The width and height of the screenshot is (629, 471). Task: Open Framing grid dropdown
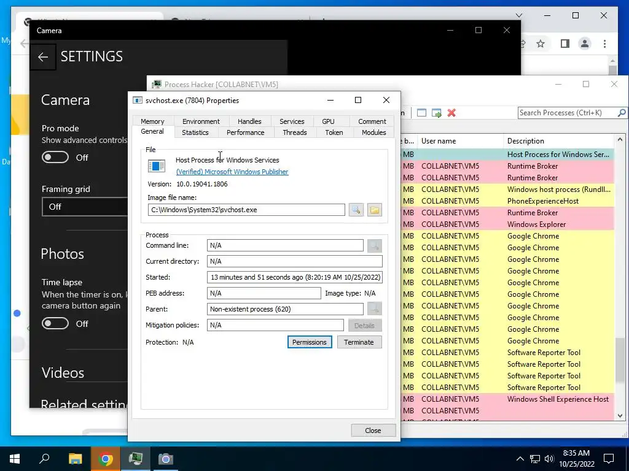pyautogui.click(x=85, y=207)
